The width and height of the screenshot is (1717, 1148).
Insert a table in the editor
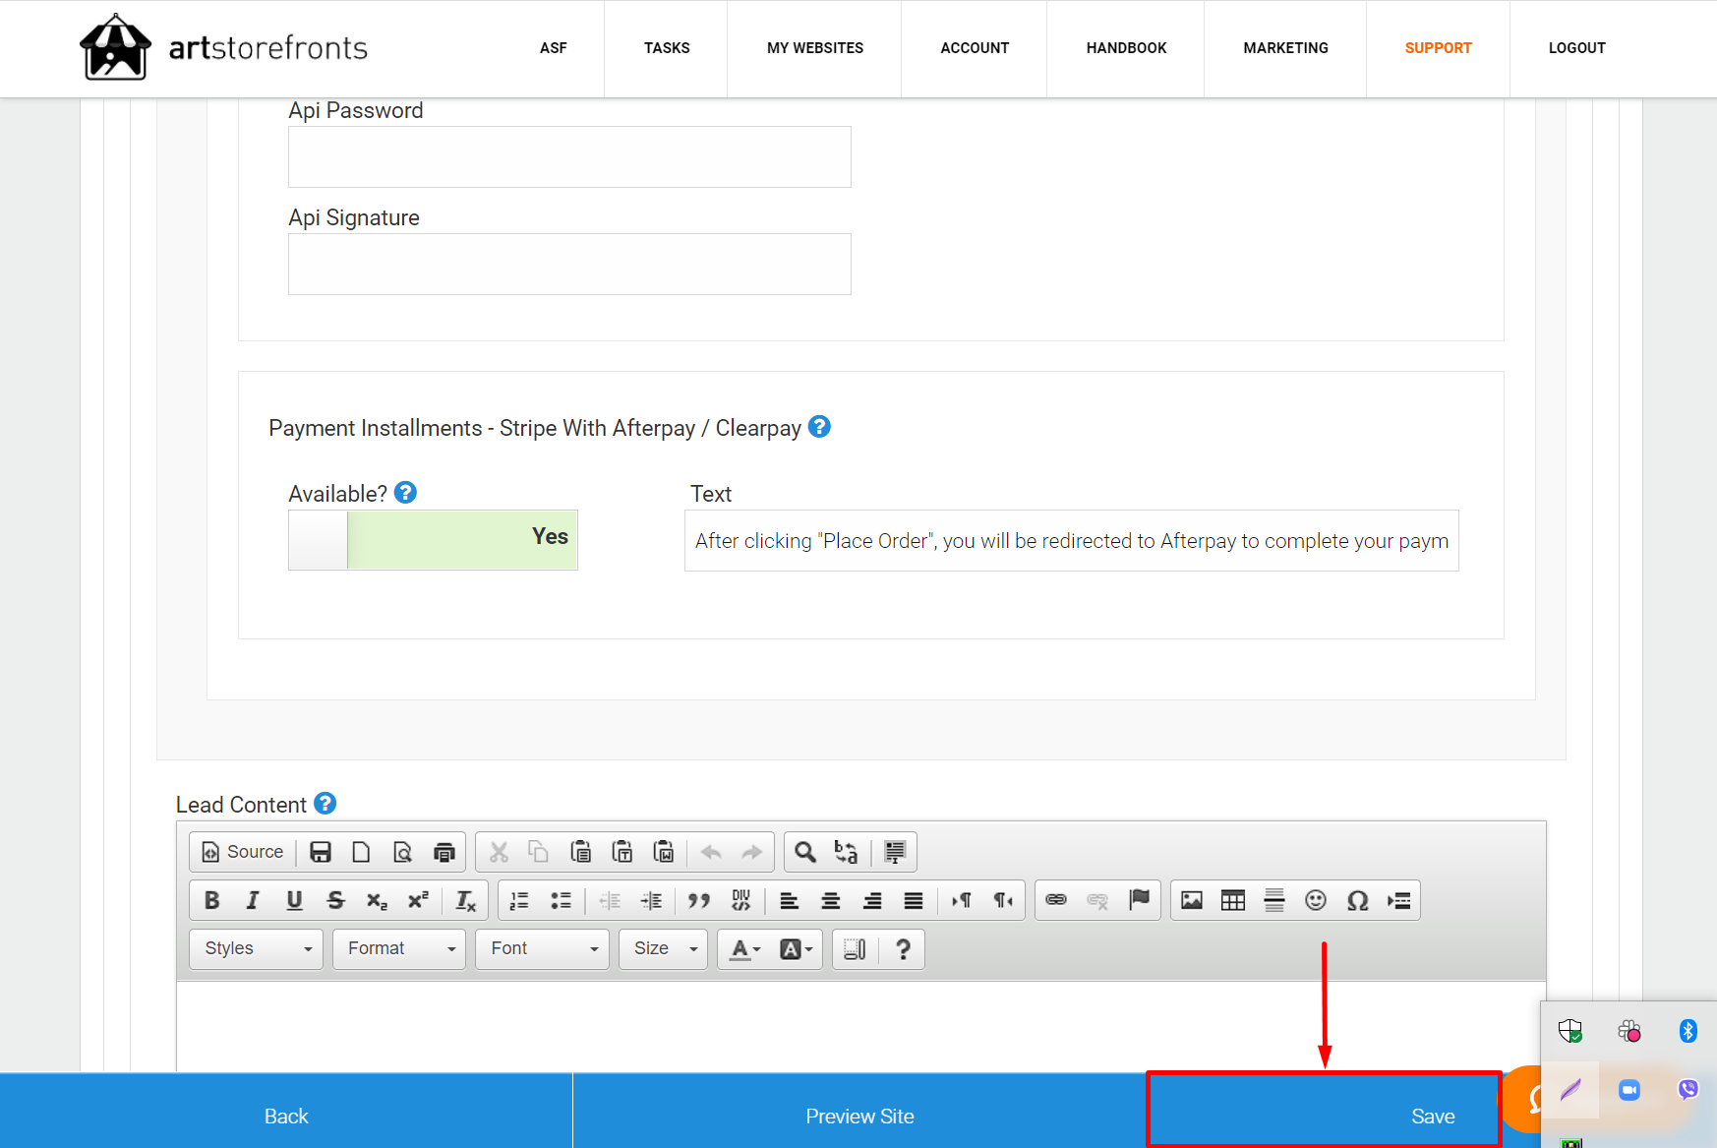point(1233,900)
